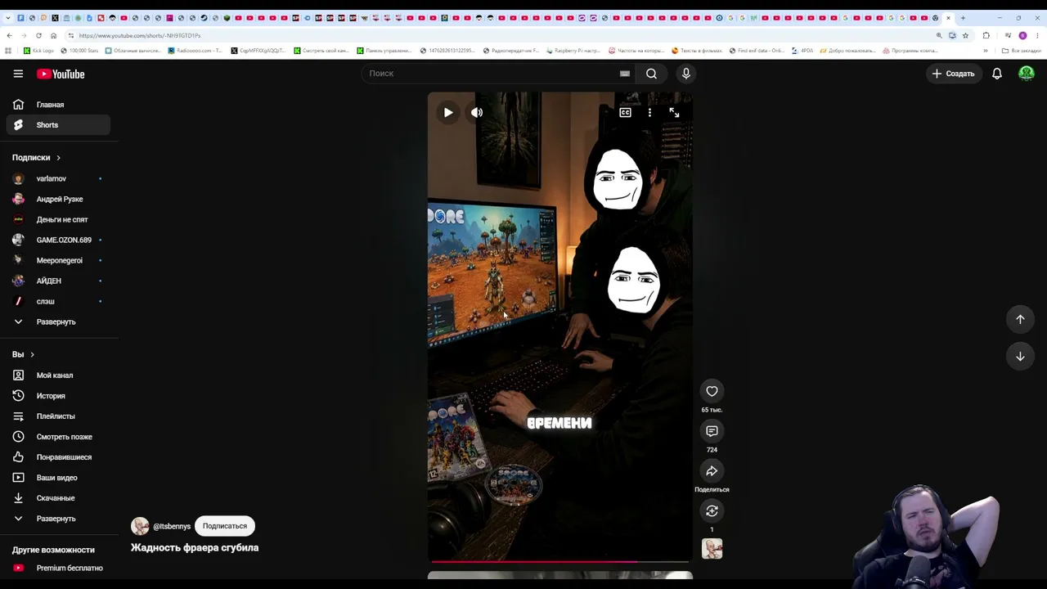Go to the browser home page
This screenshot has height=589, width=1047.
(x=53, y=35)
